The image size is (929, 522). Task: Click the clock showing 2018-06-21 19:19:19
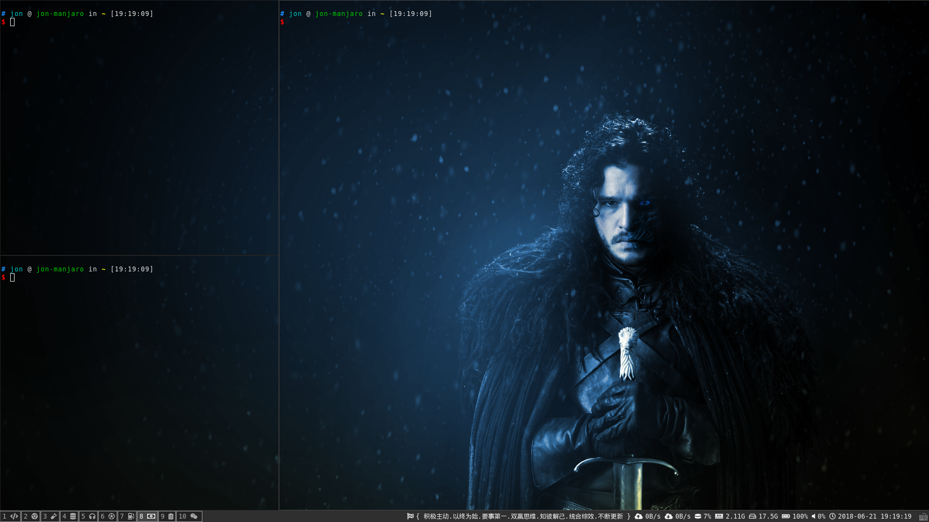point(870,516)
